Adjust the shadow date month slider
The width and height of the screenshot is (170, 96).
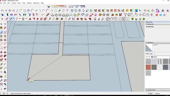tap(59, 6)
